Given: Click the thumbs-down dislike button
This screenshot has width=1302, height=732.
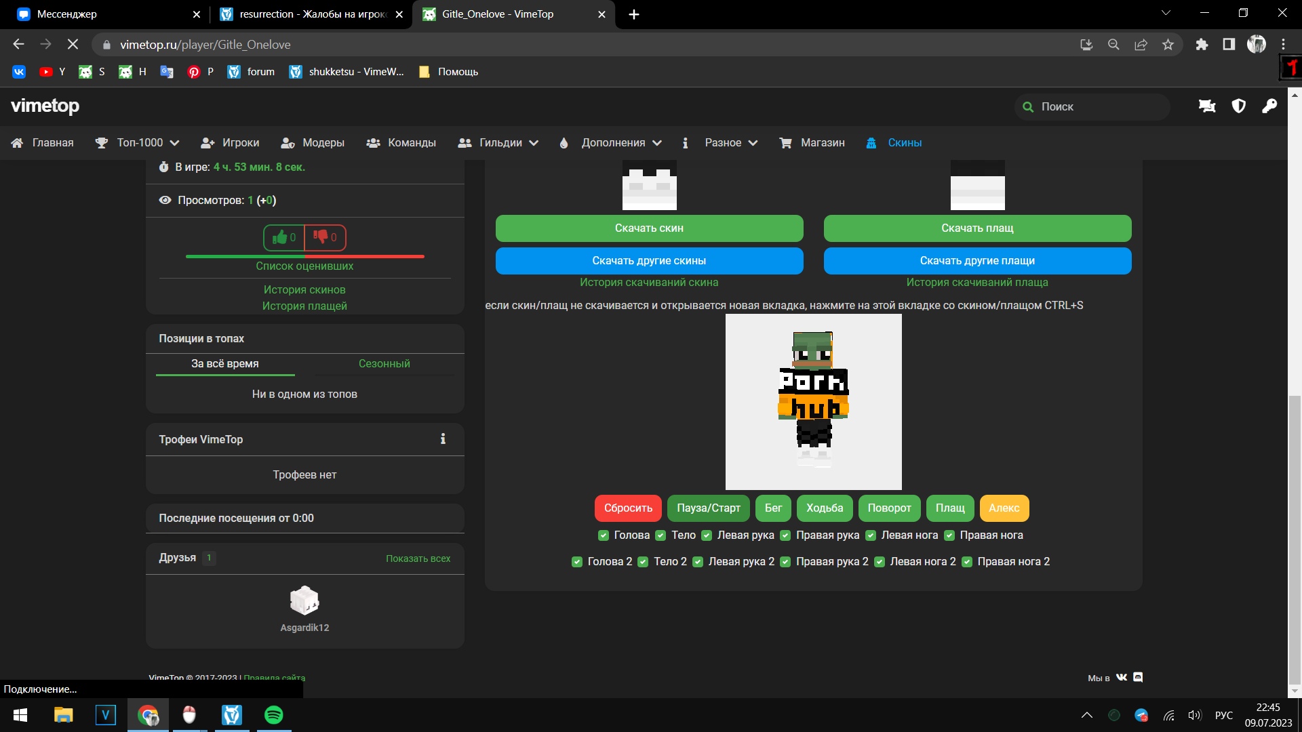Looking at the screenshot, I should 325,237.
